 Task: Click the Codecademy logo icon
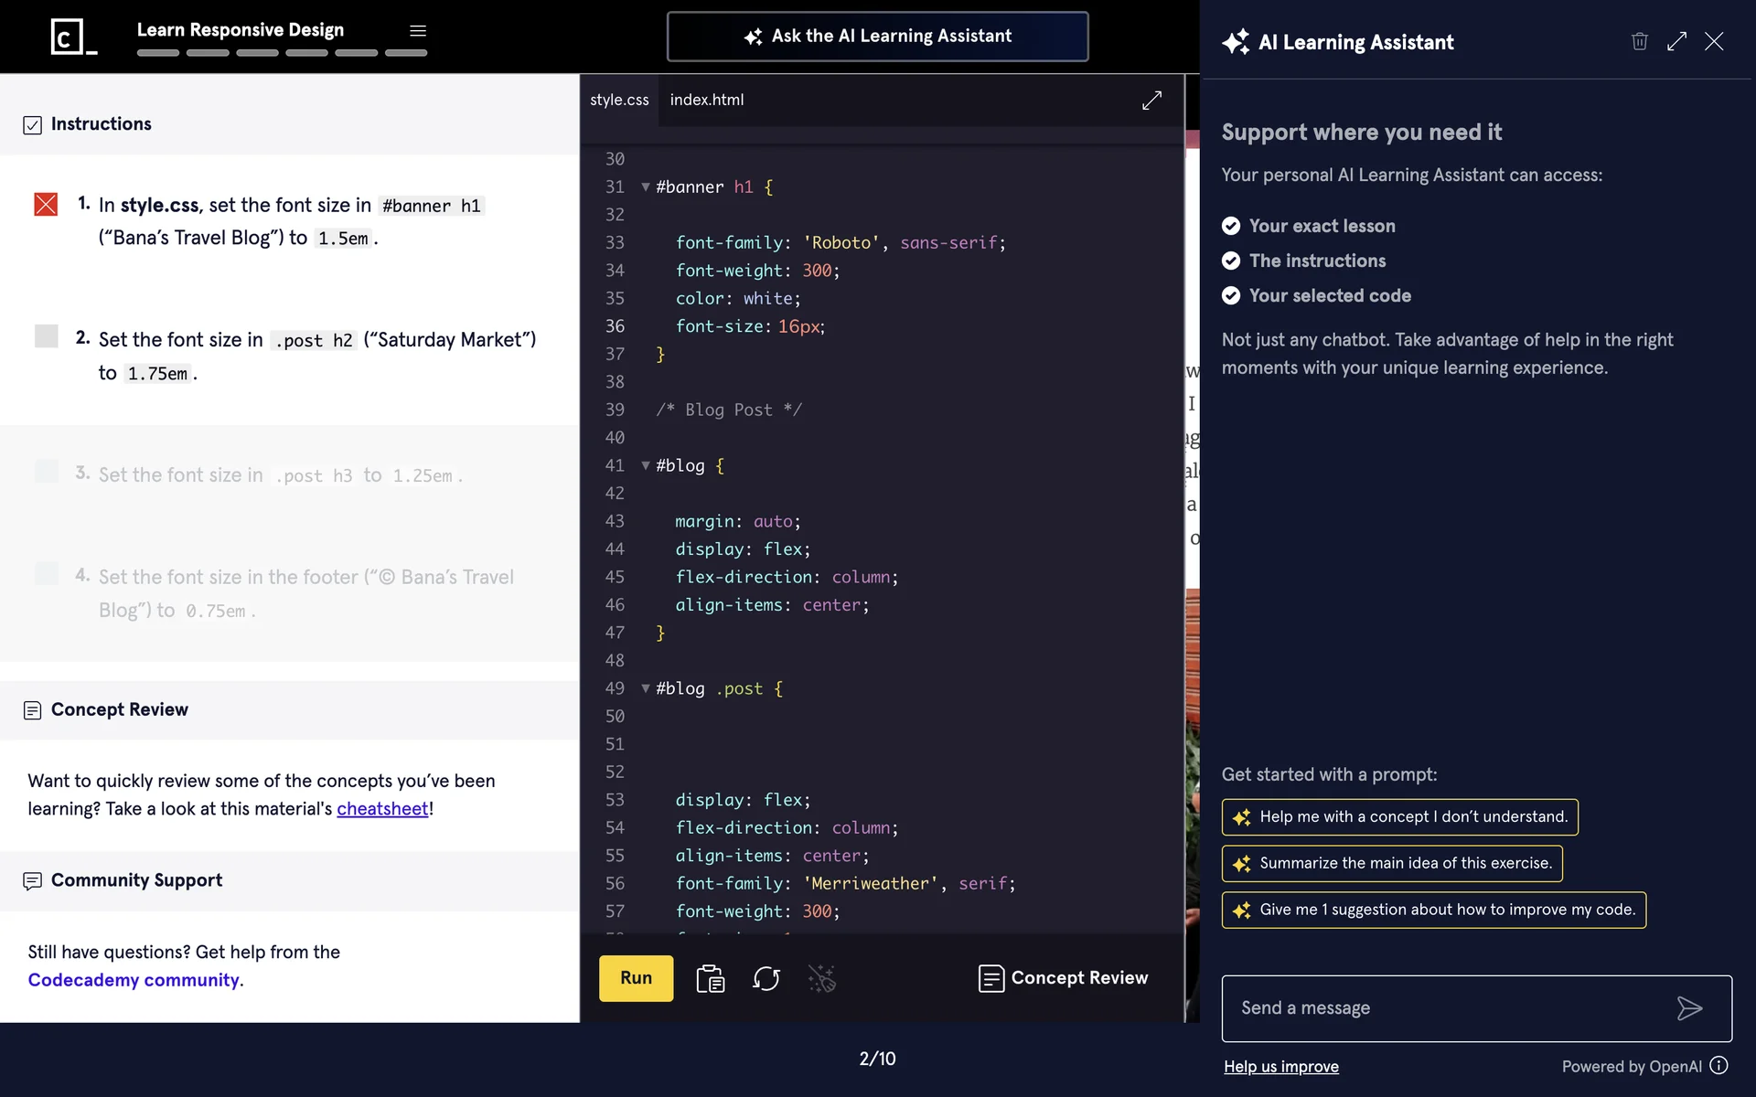click(x=73, y=37)
